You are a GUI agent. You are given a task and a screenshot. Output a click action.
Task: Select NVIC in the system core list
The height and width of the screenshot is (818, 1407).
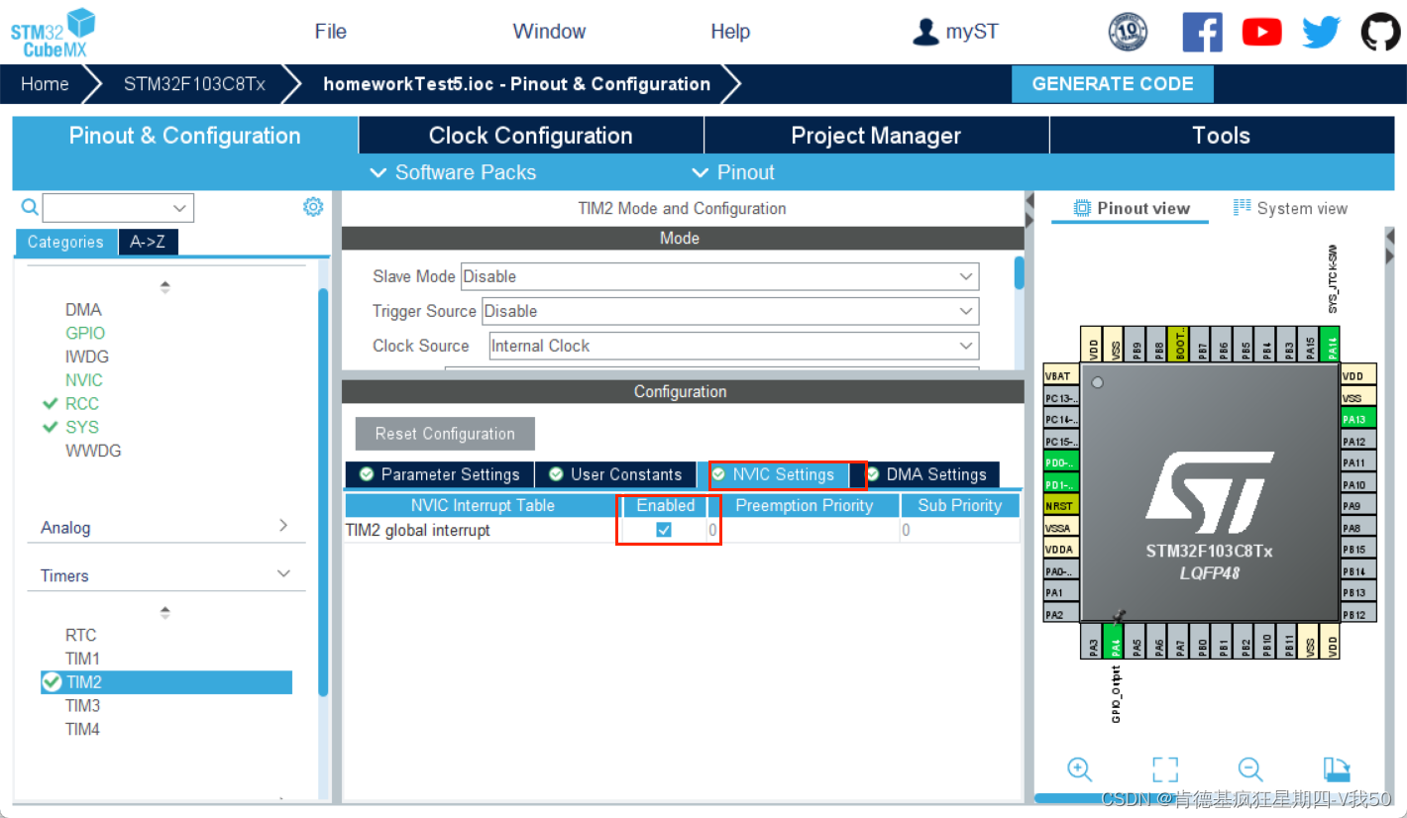click(84, 380)
